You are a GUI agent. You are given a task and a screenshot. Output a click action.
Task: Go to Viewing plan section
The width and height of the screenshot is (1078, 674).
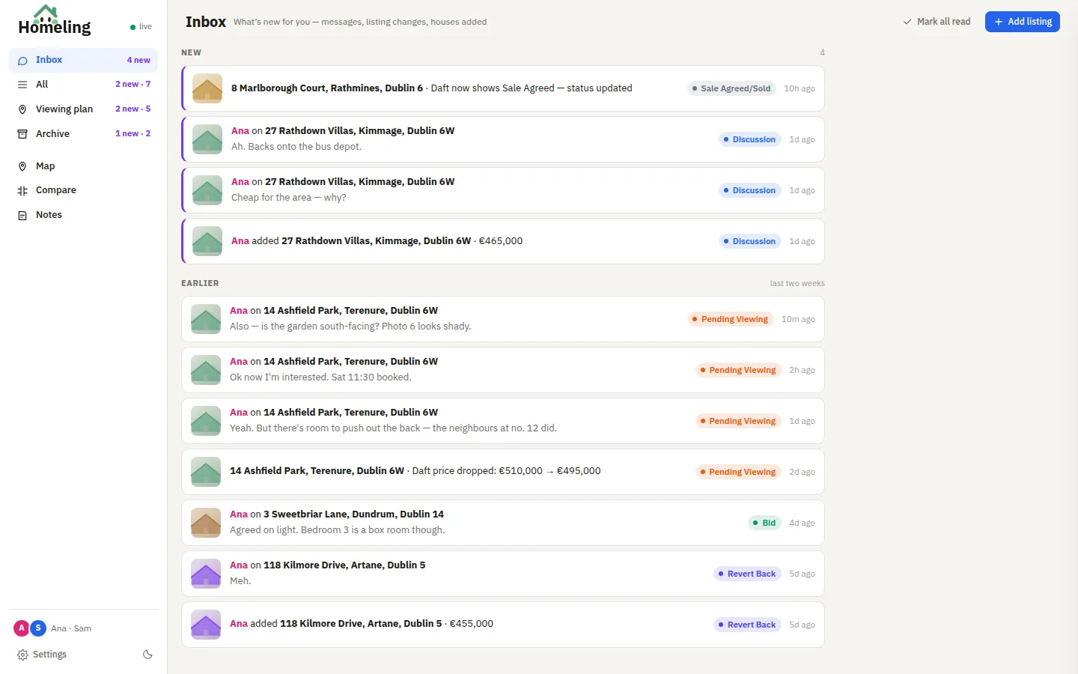(x=83, y=109)
